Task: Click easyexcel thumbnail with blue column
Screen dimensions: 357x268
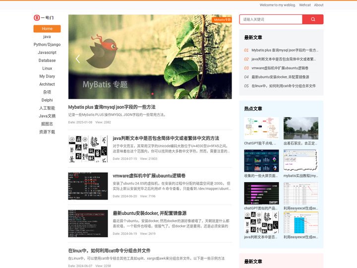Action: tap(301, 222)
